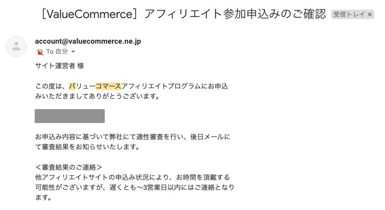This screenshot has height=210, width=385.
Task: Expand recipient details arrow beside To 自分
Action: [73, 52]
